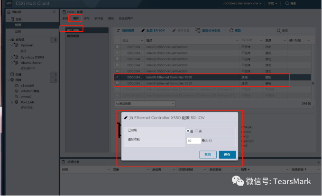This screenshot has width=322, height=196.
Task: Click the vm logo in header
Action: point(9,3)
